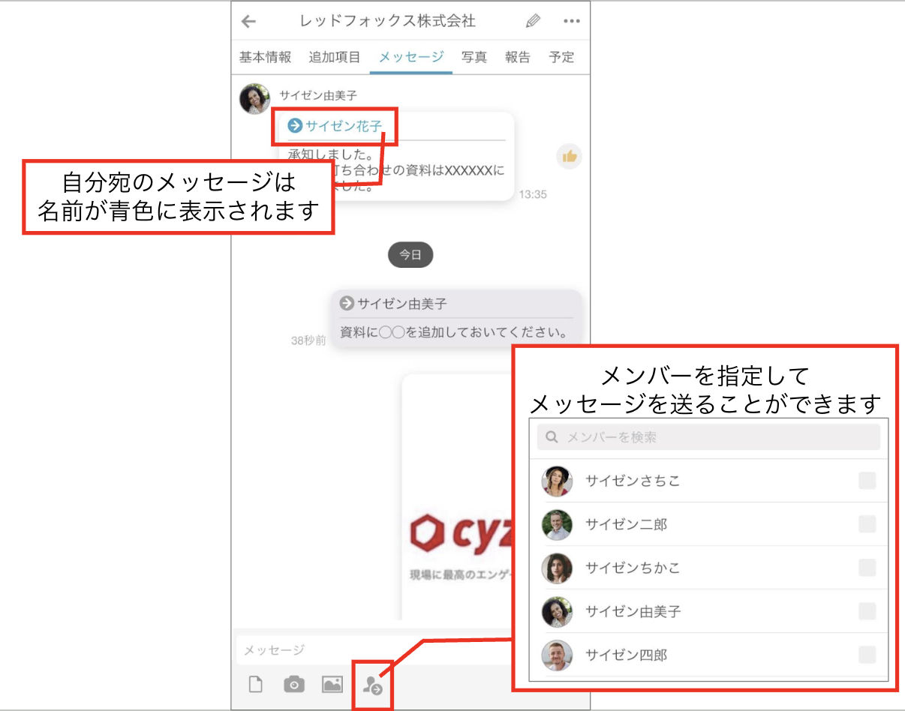Viewport: 905px width, 711px height.
Task: Open the three-dot more options menu
Action: point(572,21)
